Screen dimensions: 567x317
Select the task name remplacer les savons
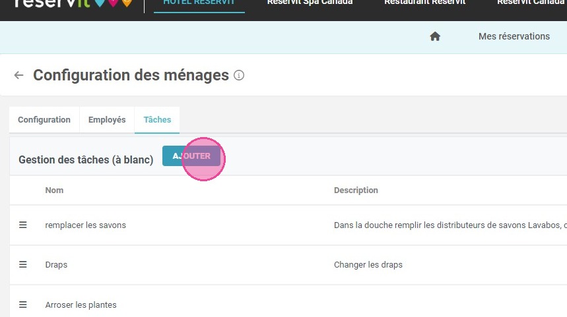(x=85, y=225)
